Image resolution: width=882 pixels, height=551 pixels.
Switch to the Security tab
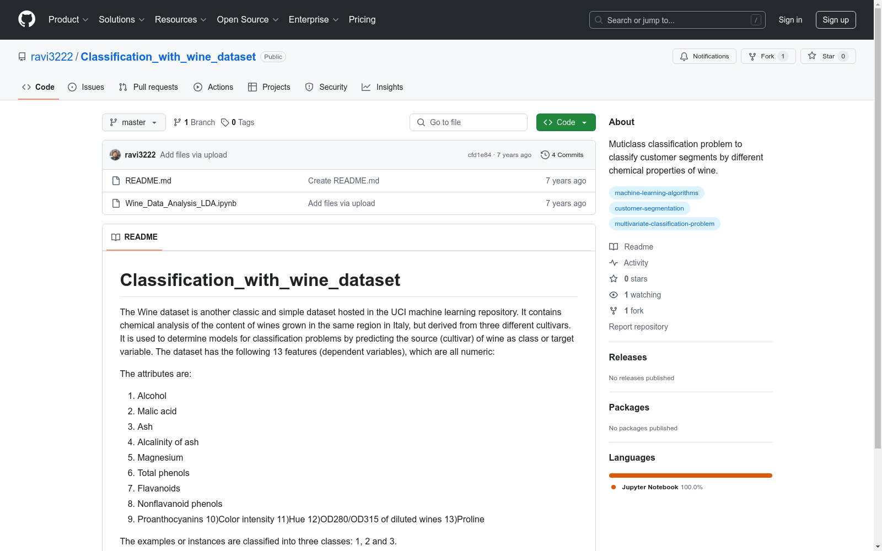point(326,87)
